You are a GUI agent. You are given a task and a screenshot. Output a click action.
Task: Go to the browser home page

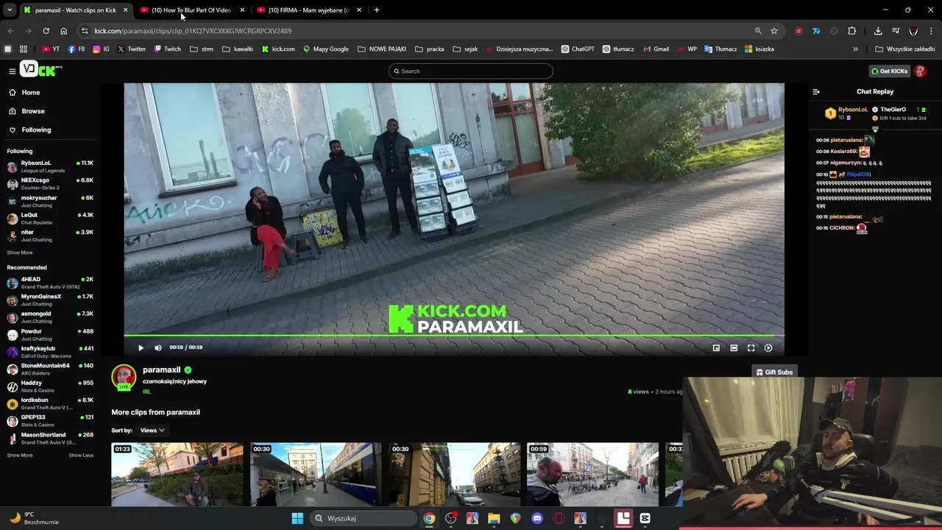pyautogui.click(x=63, y=31)
